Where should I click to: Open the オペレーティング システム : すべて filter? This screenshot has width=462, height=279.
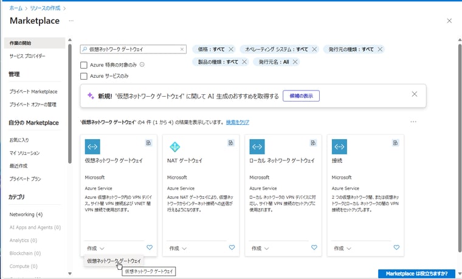(277, 49)
